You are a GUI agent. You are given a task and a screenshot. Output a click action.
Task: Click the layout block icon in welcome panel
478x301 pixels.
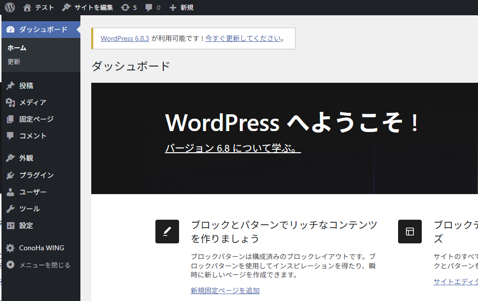pos(409,232)
